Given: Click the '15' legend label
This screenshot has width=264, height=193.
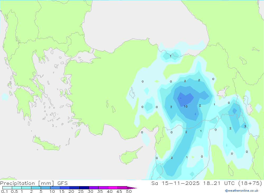Looking at the screenshot, I should pyautogui.click(x=62, y=191).
